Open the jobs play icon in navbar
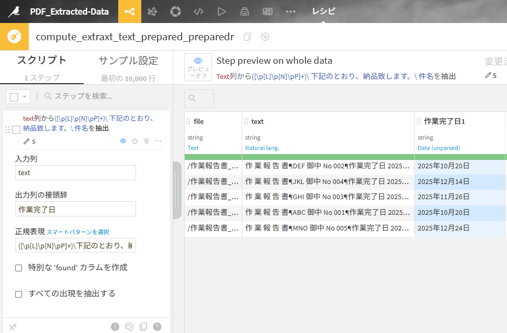The image size is (507, 333). click(221, 11)
